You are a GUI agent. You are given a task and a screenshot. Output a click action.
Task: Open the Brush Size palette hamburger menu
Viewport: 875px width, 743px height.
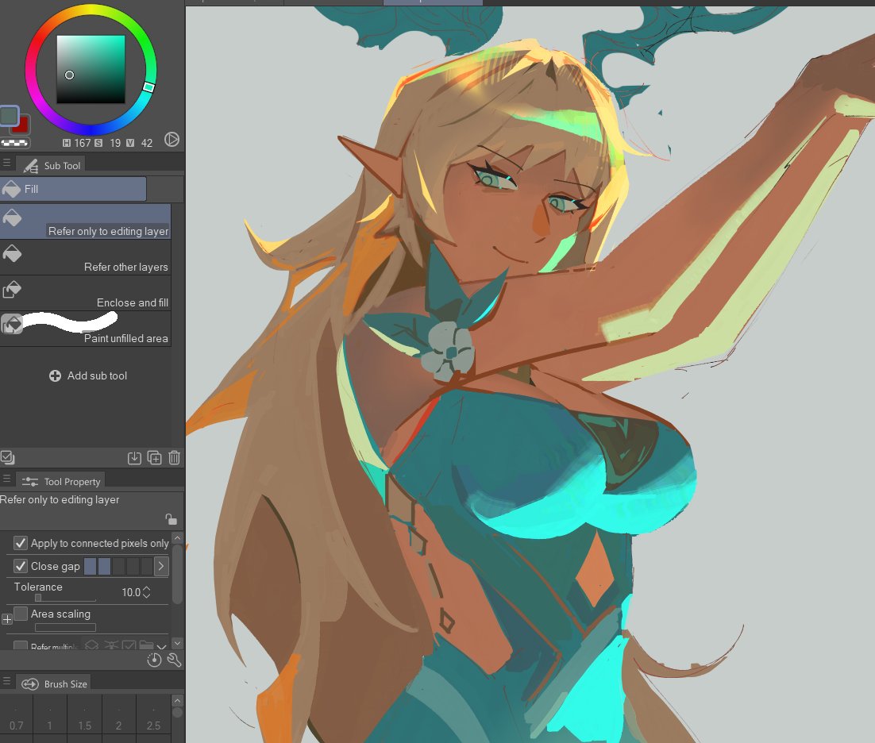pos(6,681)
